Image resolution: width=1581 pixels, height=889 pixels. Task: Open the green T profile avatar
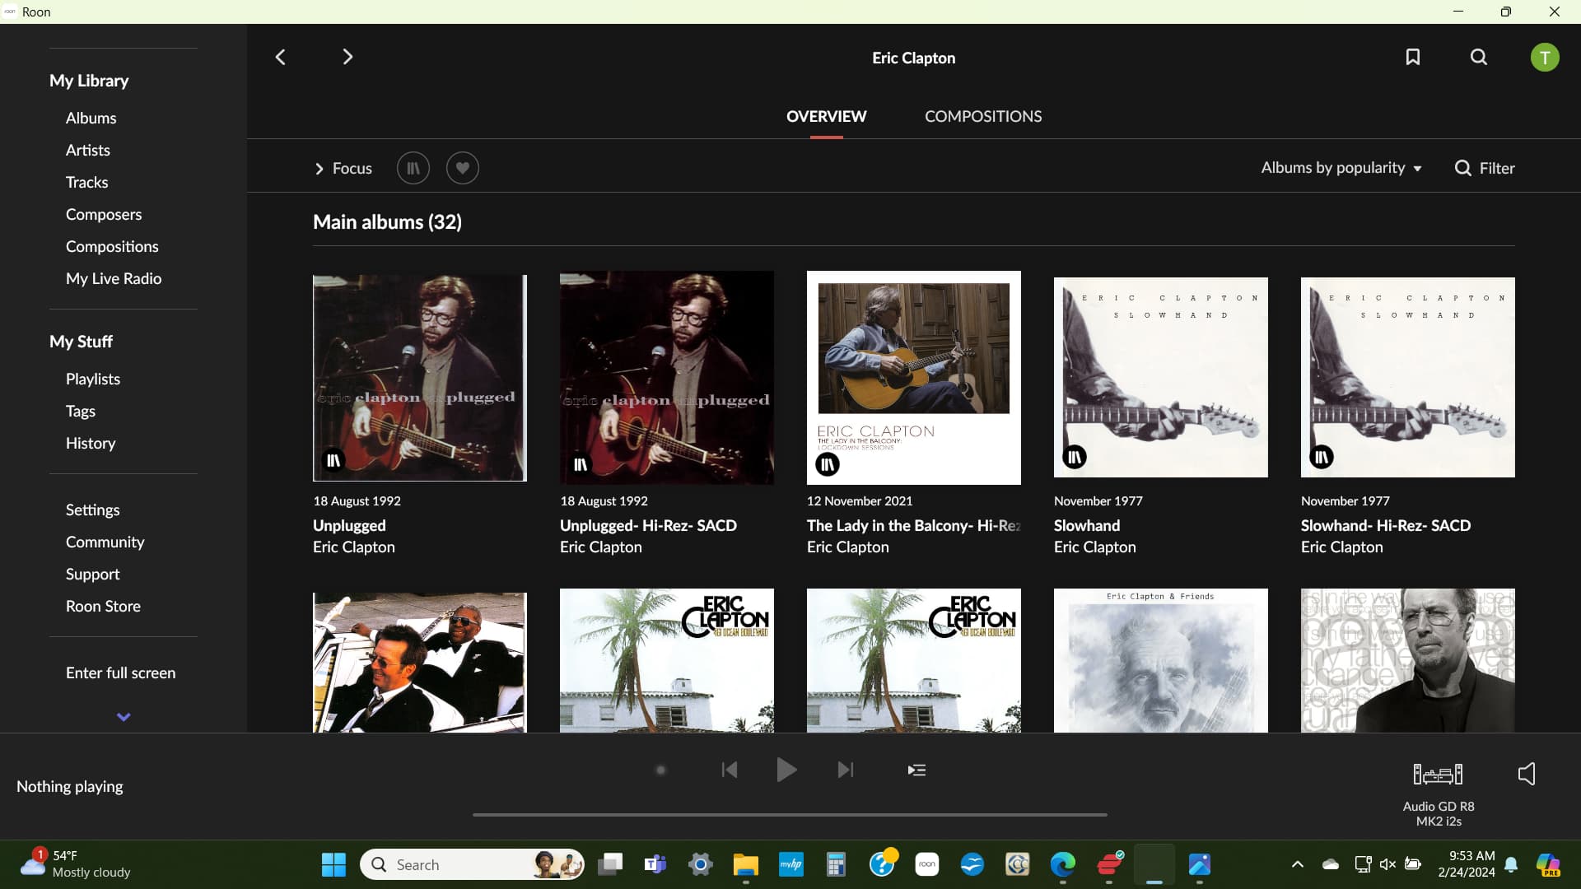coord(1545,58)
